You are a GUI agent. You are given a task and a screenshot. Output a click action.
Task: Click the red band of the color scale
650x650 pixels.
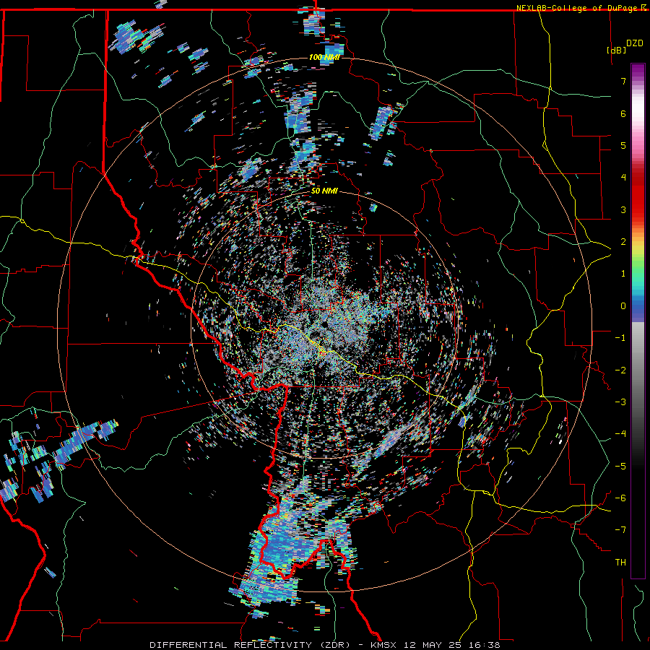pos(638,199)
